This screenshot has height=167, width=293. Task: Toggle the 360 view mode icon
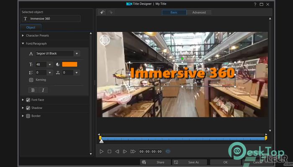point(168,151)
